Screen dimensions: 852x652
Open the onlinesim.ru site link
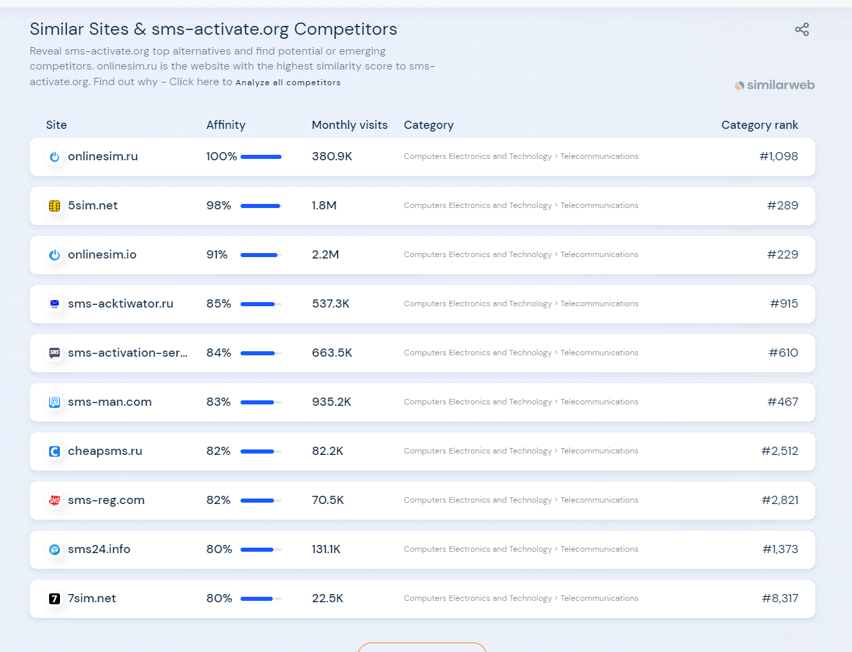103,156
